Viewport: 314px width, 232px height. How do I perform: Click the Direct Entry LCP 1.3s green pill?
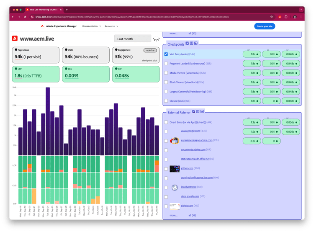(252, 122)
